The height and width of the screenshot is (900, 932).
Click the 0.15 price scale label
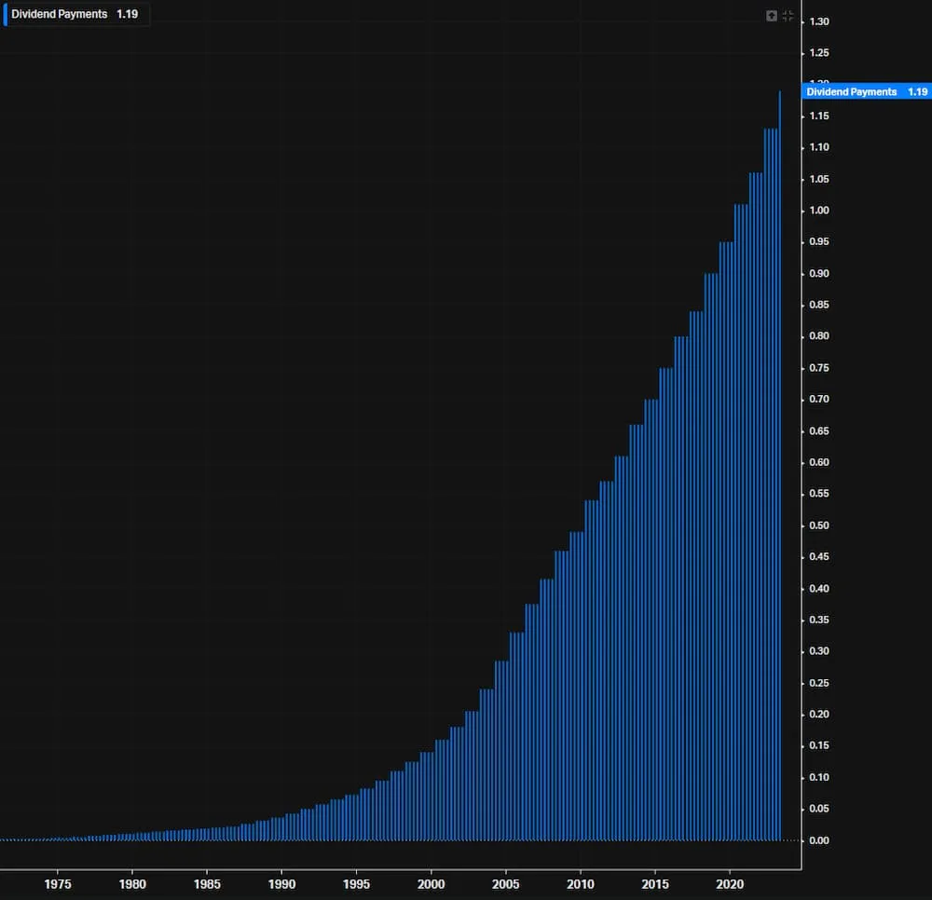point(819,745)
